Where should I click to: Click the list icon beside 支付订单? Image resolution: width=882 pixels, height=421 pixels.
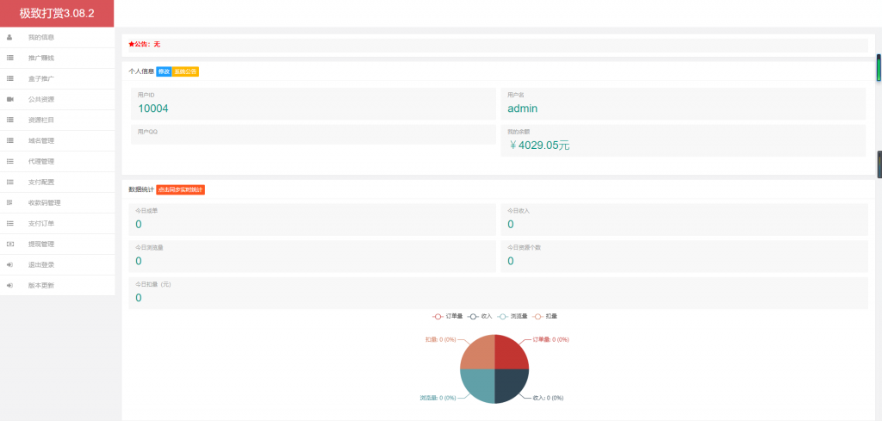tap(9, 224)
